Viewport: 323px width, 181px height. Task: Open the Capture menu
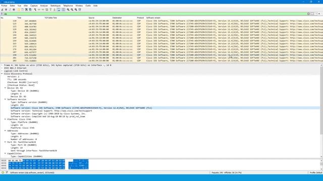(x=34, y=6)
